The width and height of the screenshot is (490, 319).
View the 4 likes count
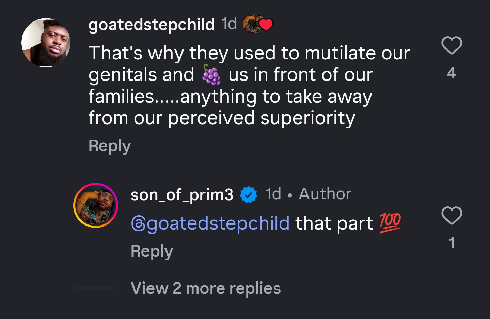pos(452,73)
